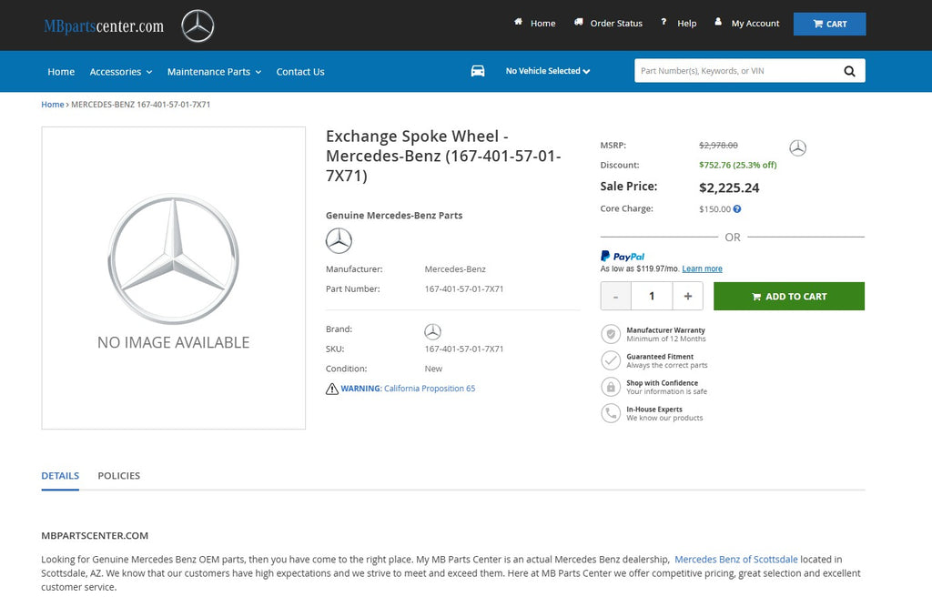Image resolution: width=932 pixels, height=597 pixels.
Task: Decrease quantity with the minus button
Action: (616, 296)
